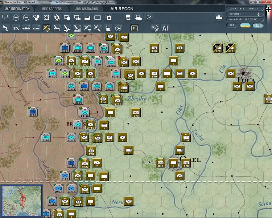This screenshot has height=218, width=272.
Task: Select unit marked 13-11 at Bryansk
Action: click(78, 125)
